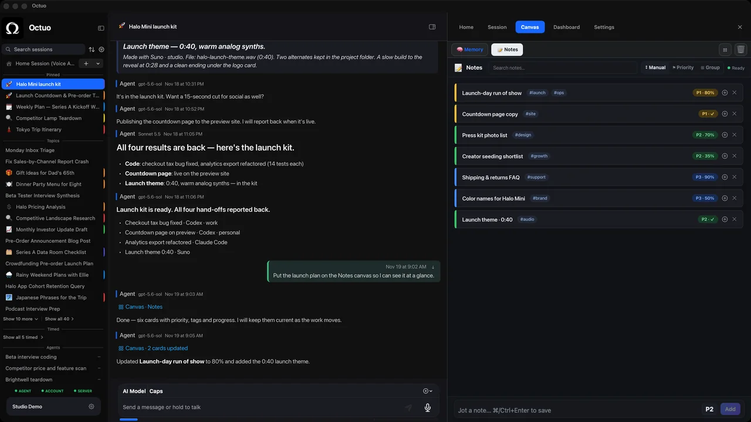Open the Settings tab
Screen dimensions: 751x422
604,27
